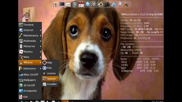Click the xcompmgr process row
This screenshot has width=182, height=102.
coord(140,71)
